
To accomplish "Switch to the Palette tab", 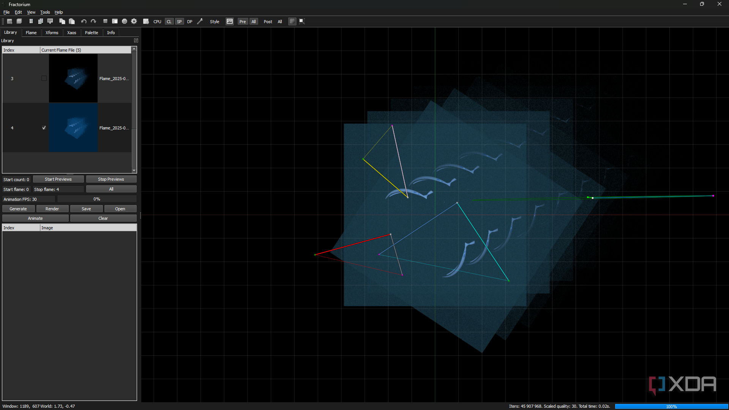I will [92, 33].
